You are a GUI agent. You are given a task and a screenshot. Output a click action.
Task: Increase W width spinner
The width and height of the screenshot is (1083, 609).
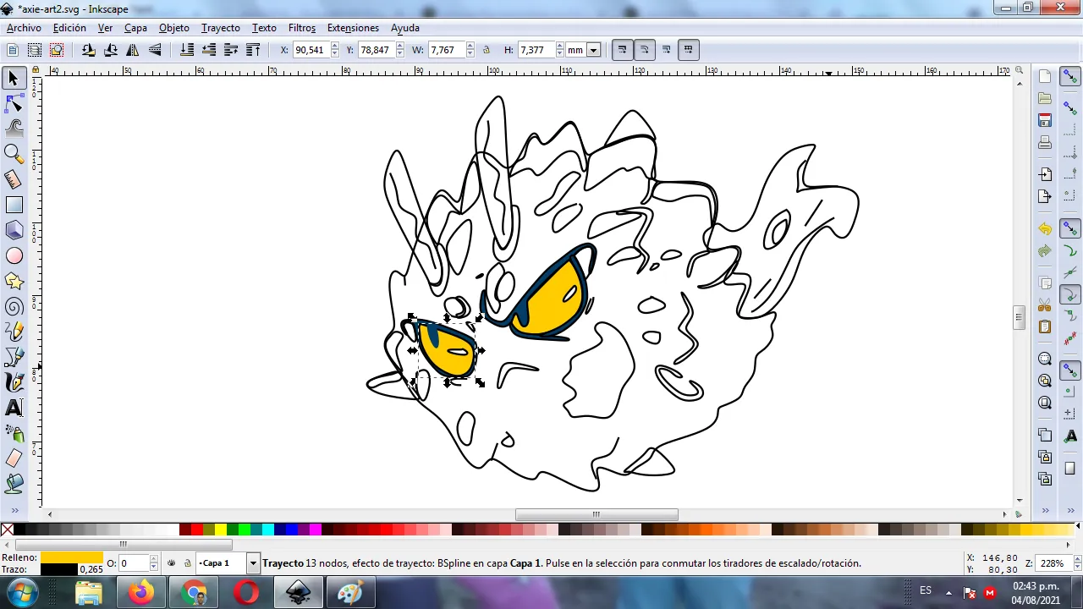[470, 47]
